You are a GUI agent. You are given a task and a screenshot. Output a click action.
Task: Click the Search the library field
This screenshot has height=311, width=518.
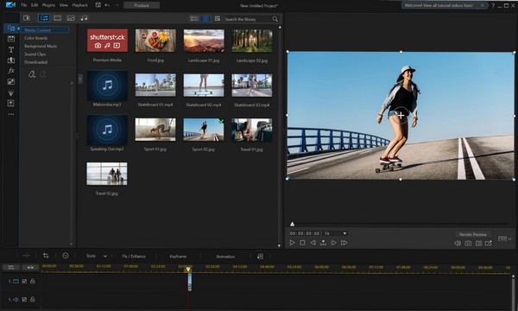point(248,19)
